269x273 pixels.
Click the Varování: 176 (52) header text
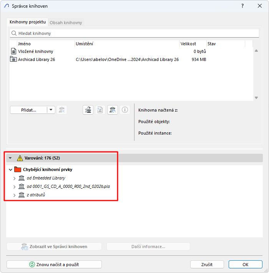(x=42, y=158)
